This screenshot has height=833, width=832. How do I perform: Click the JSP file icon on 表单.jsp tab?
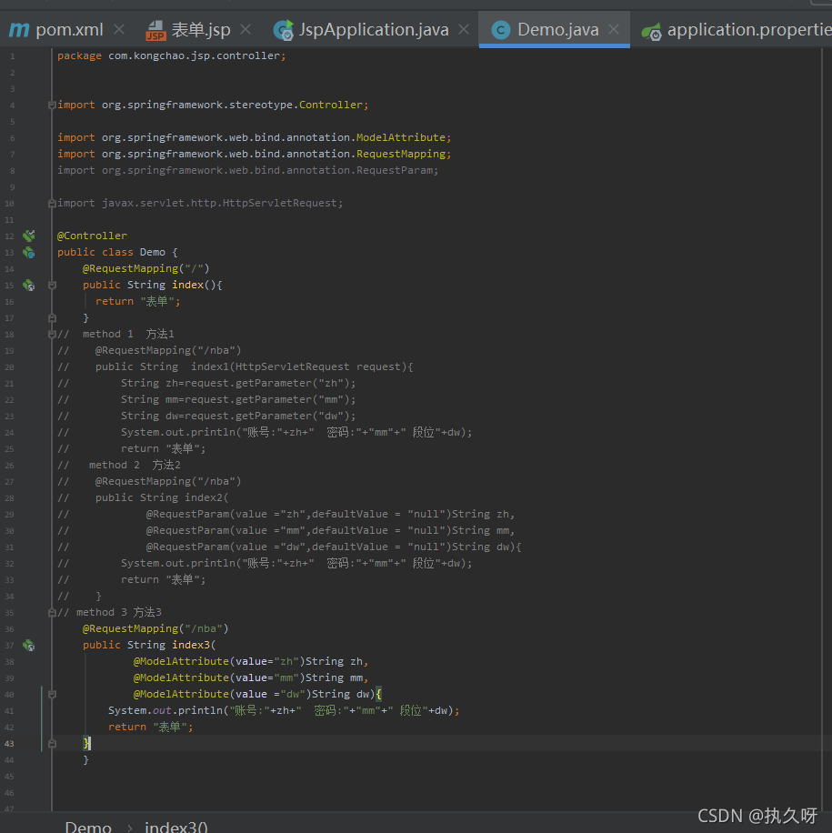pyautogui.click(x=155, y=31)
